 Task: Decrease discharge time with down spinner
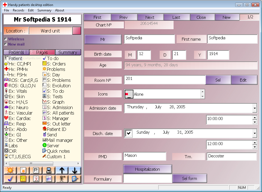(x=254, y=147)
